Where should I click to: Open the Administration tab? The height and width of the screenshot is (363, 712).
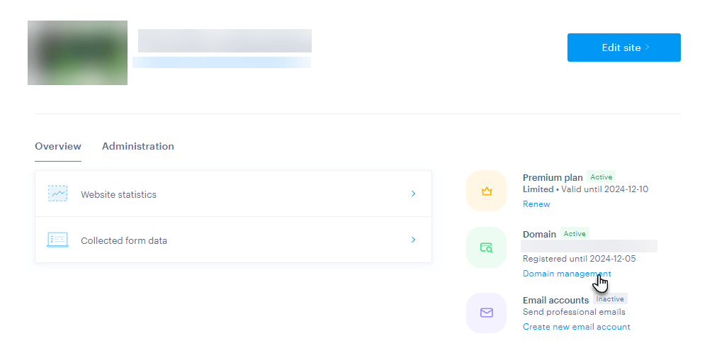pyautogui.click(x=137, y=146)
